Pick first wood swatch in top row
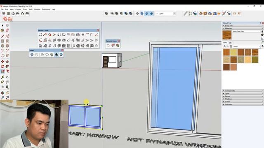Screen dimensions: 264x148 (x=226, y=52)
